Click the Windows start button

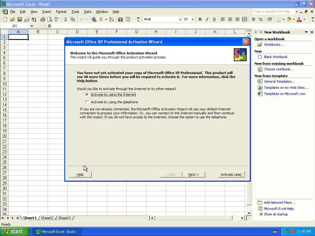click(14, 232)
